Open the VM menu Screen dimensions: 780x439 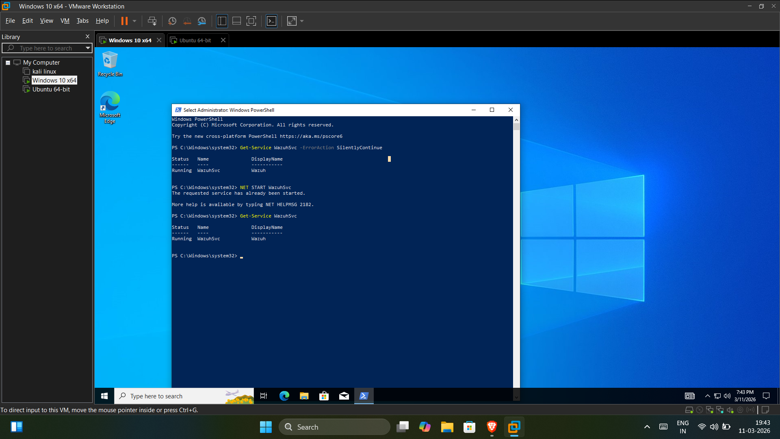click(x=65, y=21)
